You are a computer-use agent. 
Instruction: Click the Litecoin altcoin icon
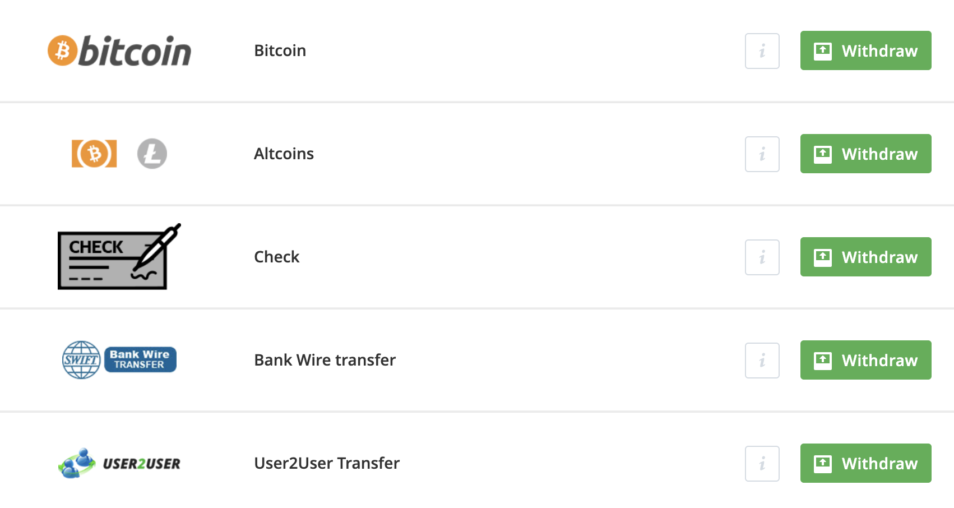pyautogui.click(x=152, y=154)
